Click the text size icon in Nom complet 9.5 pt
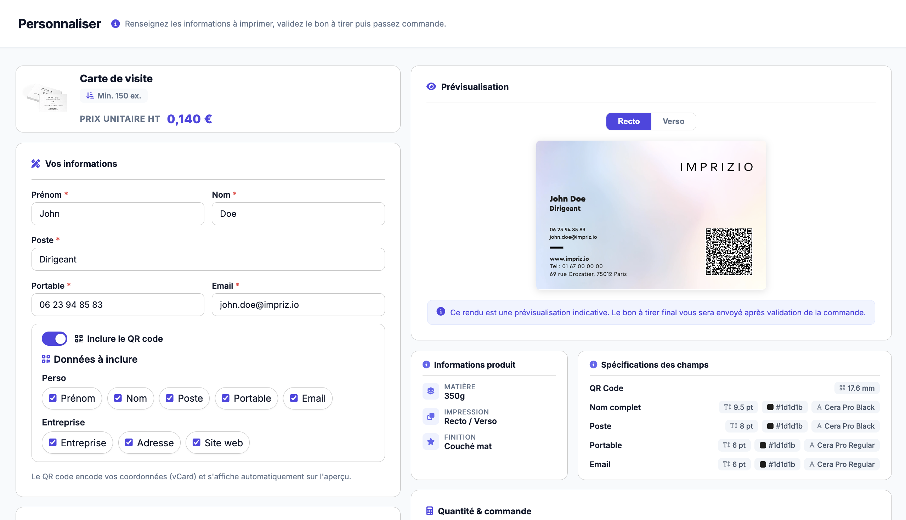906x520 pixels. pos(727,407)
